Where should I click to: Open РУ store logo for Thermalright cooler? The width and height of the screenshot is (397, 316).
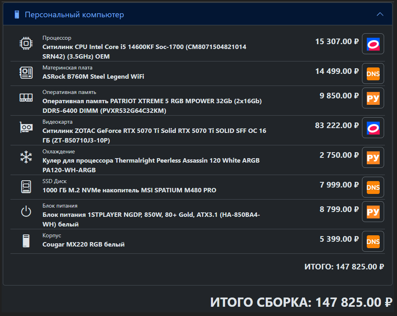click(x=373, y=157)
